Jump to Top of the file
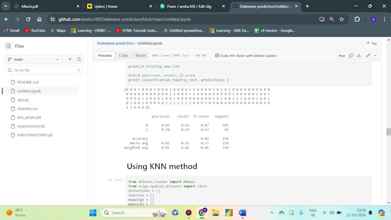The image size is (391, 220). 371,43
